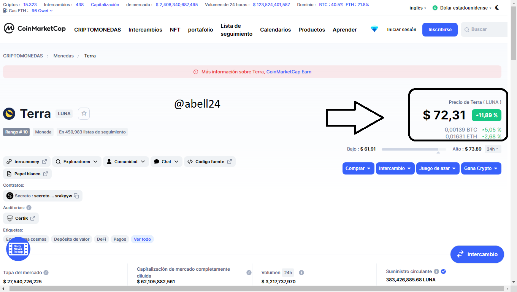The image size is (517, 292).
Task: Open Lista de seguimiento menu item
Action: coord(236,30)
